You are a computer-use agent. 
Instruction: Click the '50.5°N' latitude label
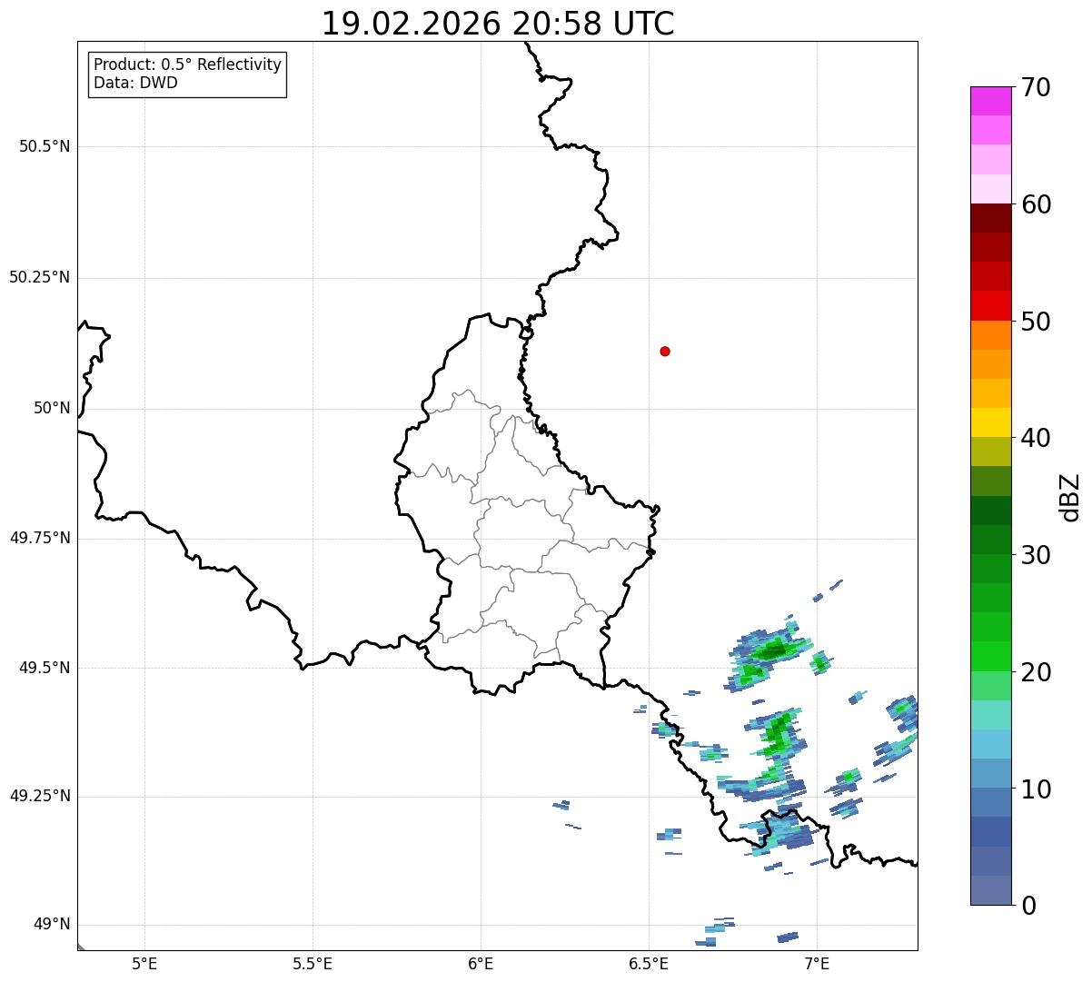[45, 146]
